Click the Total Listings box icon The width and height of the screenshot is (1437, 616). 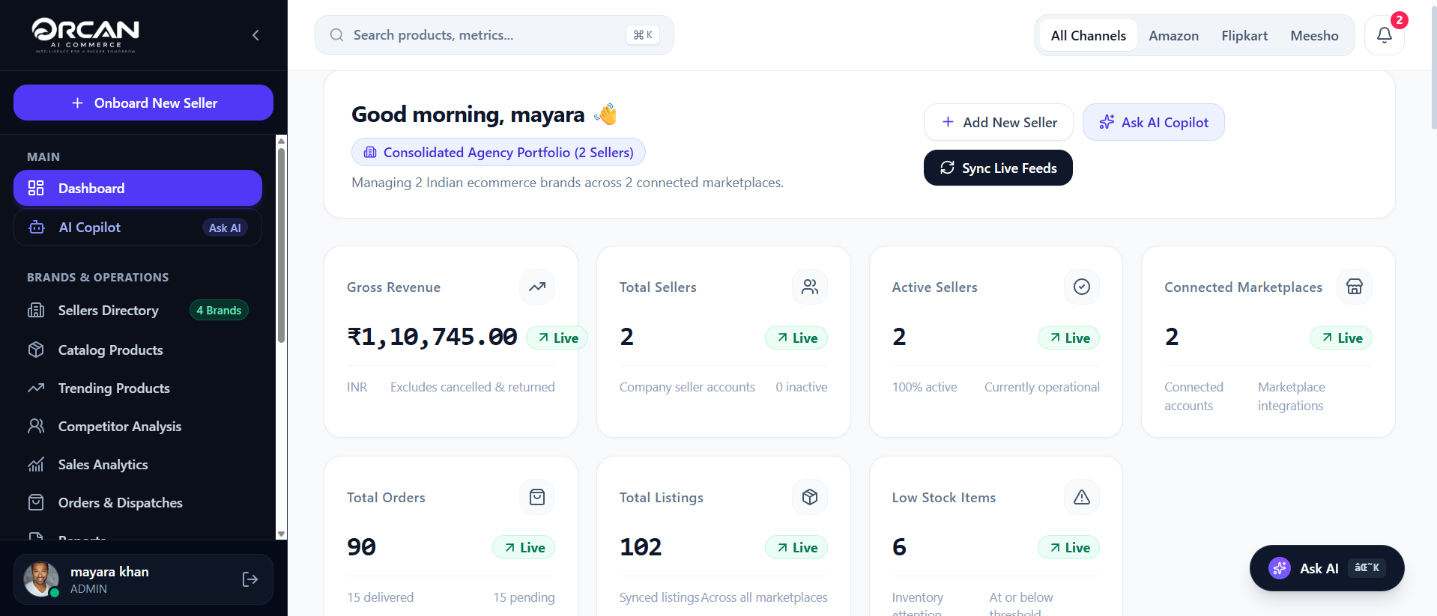(x=810, y=497)
